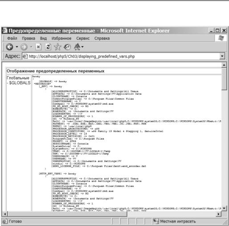Click the Local intranet zone icon
The height and width of the screenshot is (226, 229).
[x=156, y=221]
